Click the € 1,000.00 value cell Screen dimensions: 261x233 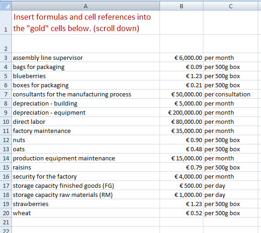(x=181, y=195)
